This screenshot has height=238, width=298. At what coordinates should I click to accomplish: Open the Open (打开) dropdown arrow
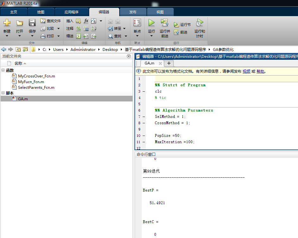pyautogui.click(x=19, y=36)
